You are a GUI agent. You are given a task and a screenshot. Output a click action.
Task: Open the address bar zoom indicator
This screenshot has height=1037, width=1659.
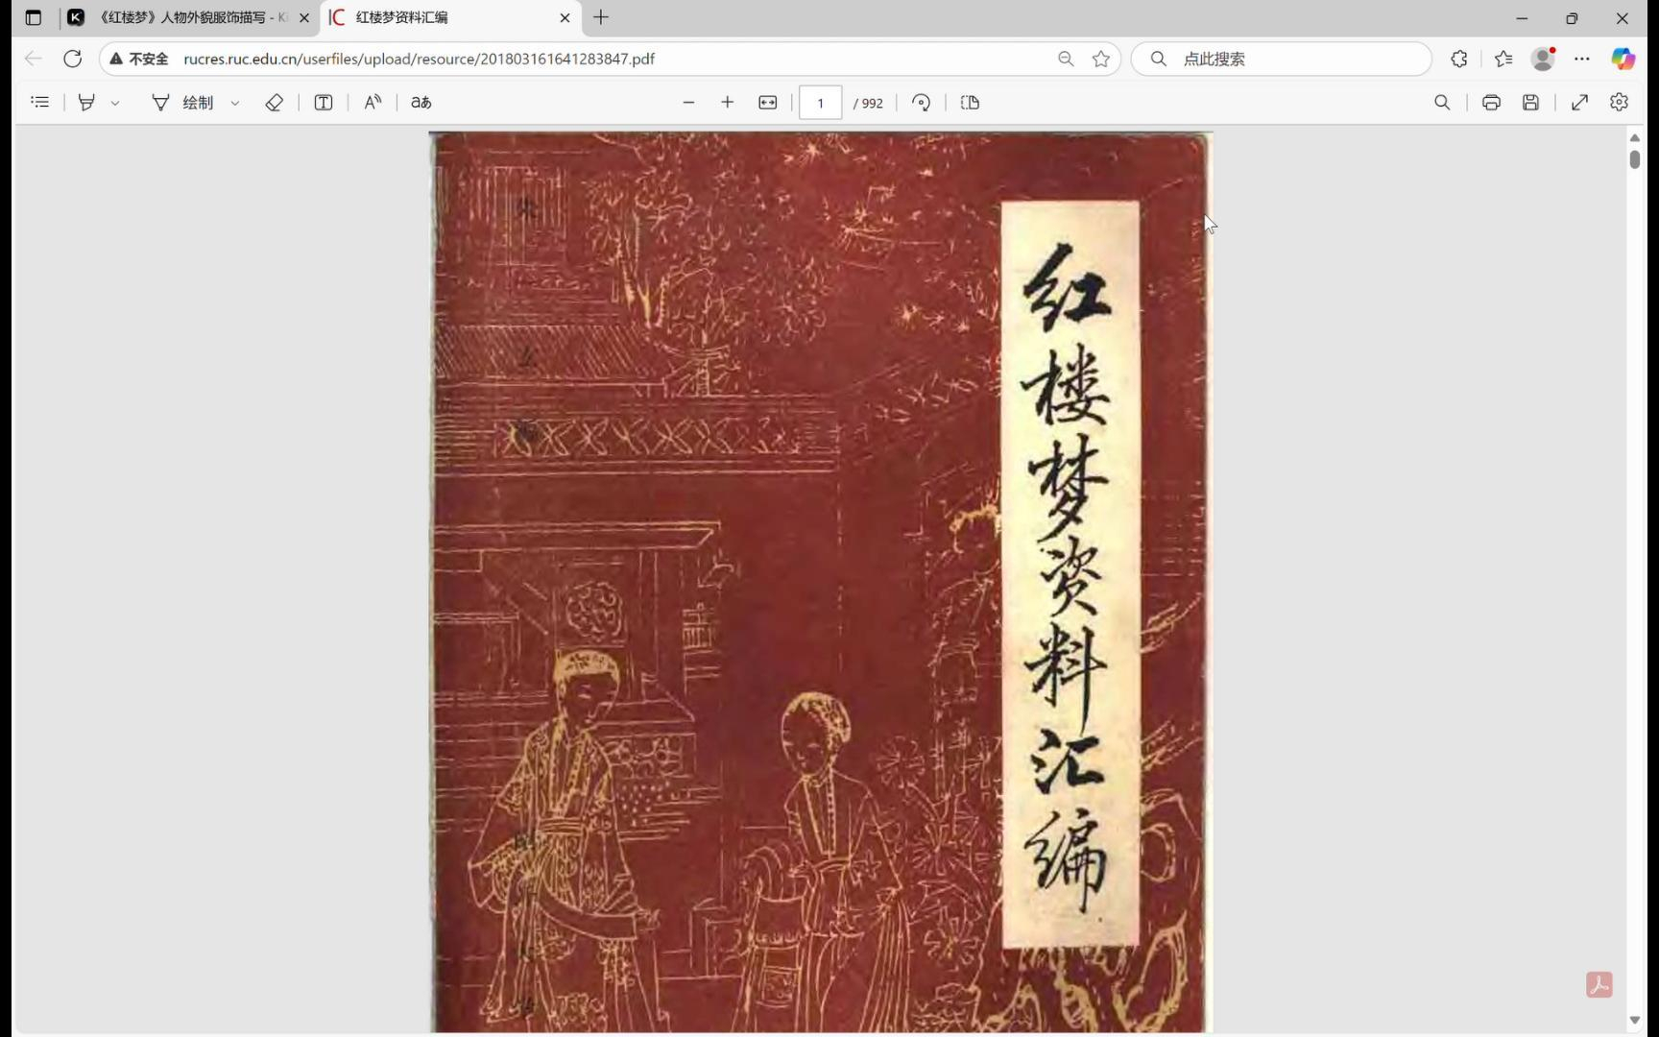[x=1066, y=59]
